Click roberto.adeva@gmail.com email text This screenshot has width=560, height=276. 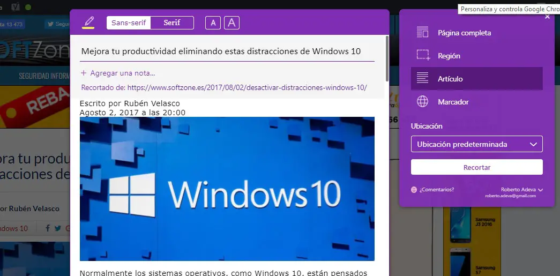510,196
